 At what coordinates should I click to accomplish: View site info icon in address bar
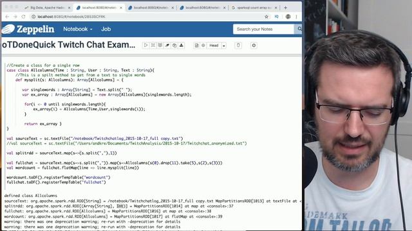33,17
